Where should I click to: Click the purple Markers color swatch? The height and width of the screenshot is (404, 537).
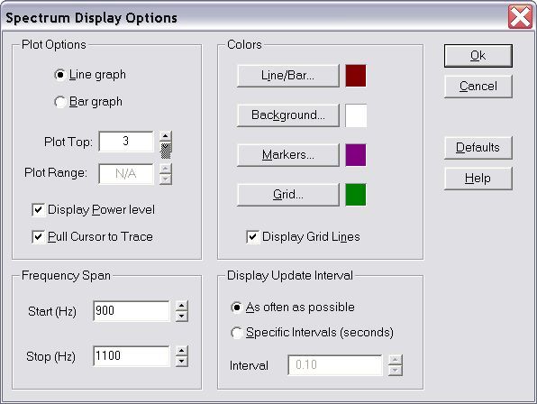(356, 155)
